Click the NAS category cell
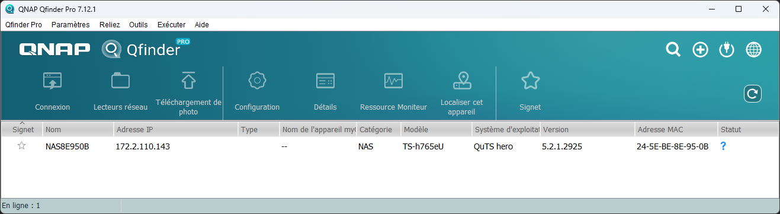 coord(366,146)
